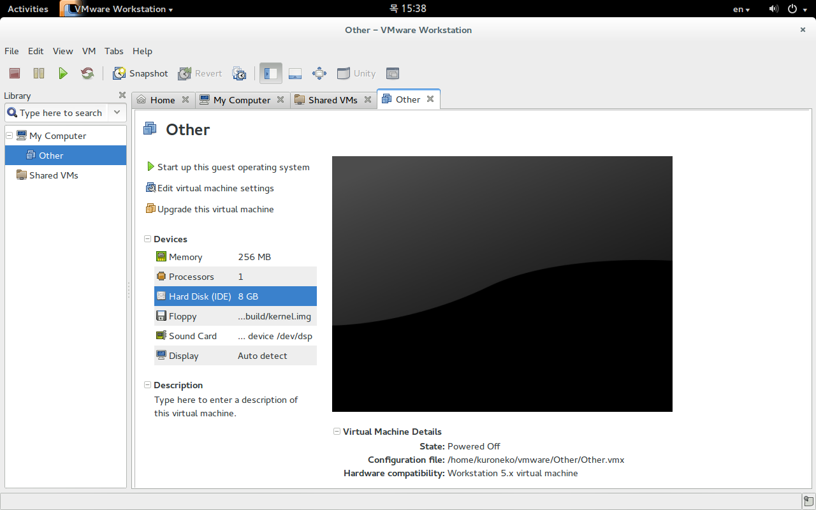Collapse the My Computer tree node
Image resolution: width=816 pixels, height=510 pixels.
10,136
